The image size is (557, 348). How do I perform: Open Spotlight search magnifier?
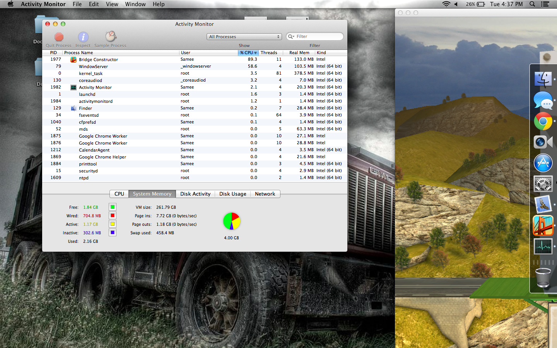point(532,4)
